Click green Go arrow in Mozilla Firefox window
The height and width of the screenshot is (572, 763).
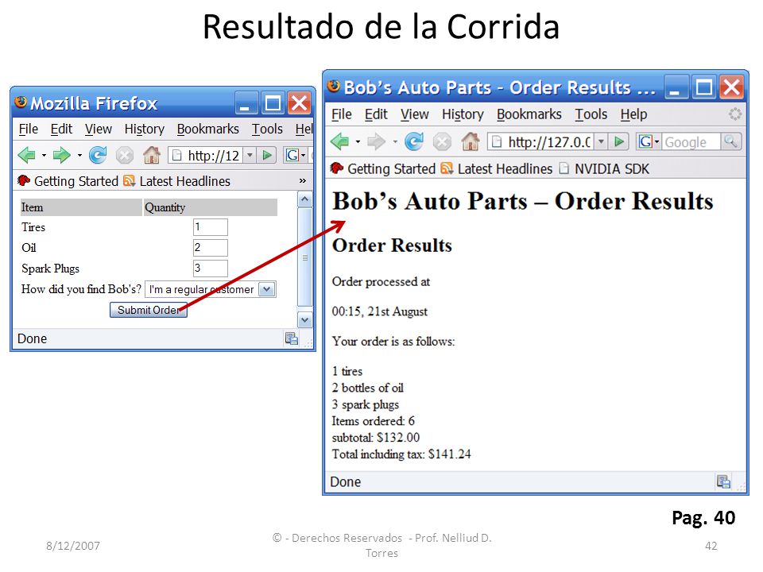click(x=267, y=156)
